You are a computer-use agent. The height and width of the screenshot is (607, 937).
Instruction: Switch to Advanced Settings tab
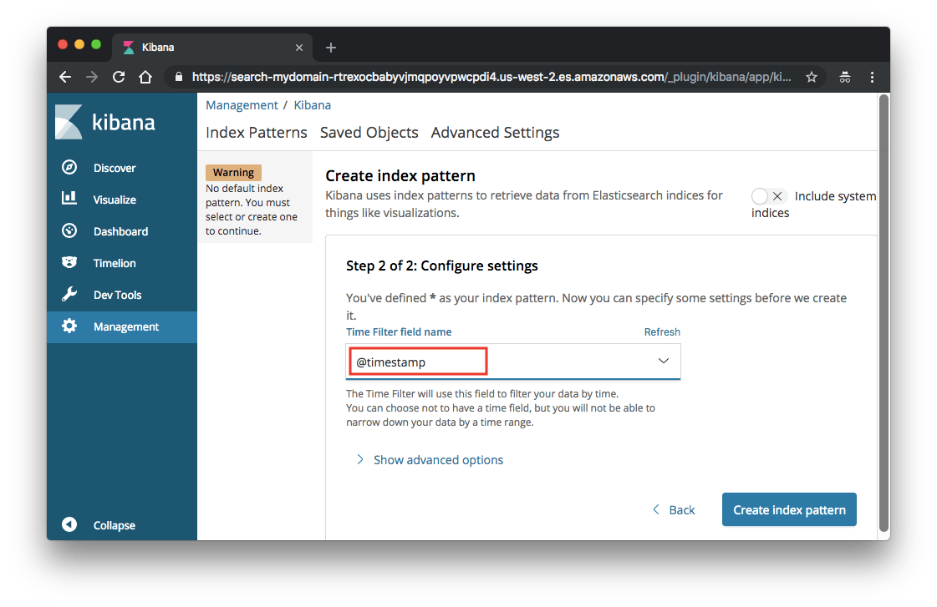point(496,133)
